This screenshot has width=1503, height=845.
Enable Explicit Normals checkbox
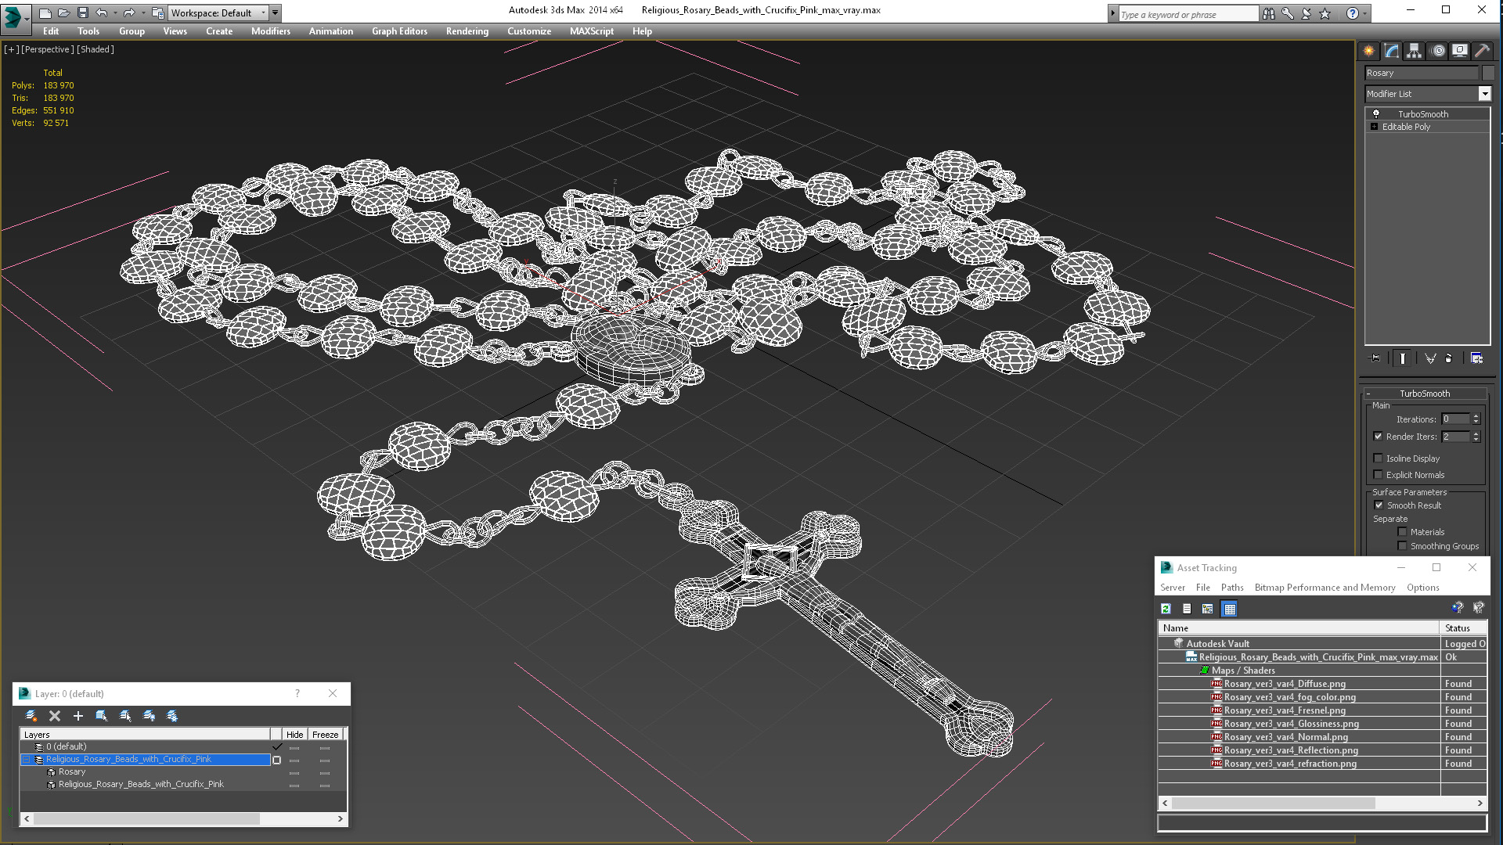1378,475
